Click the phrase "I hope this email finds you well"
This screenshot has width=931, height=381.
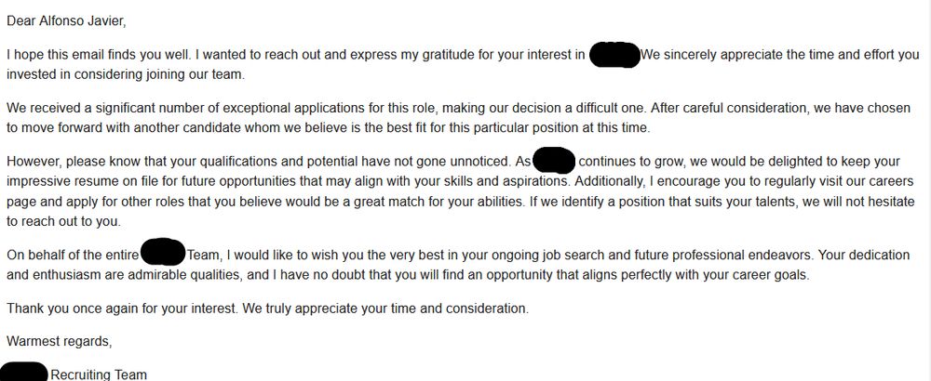99,55
